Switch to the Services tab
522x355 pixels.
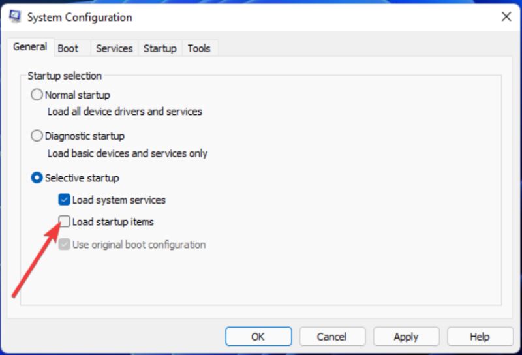click(x=114, y=49)
